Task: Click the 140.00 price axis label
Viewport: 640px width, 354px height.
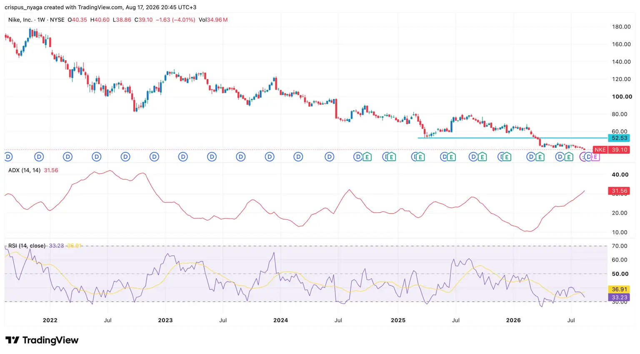Action: pos(621,62)
